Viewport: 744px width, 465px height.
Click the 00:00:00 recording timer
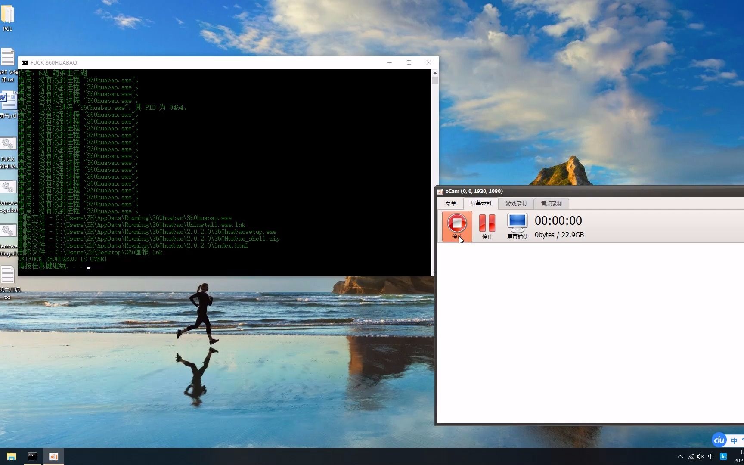[558, 220]
